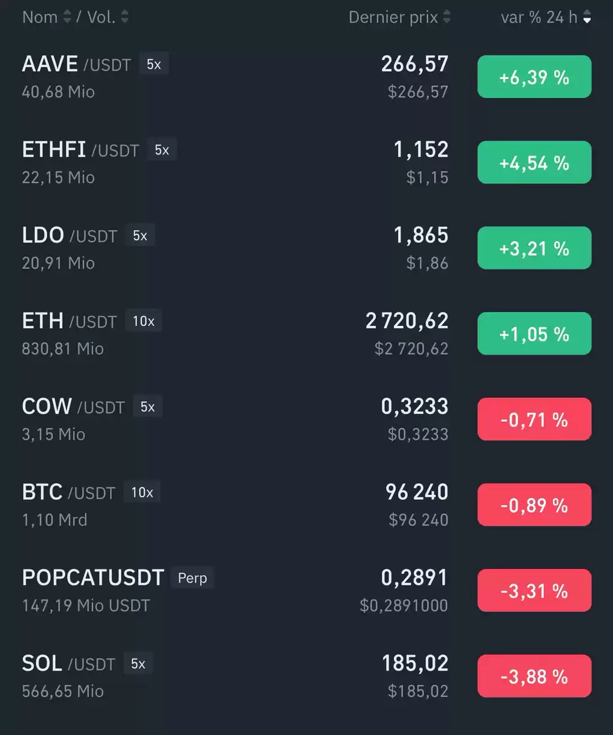The width and height of the screenshot is (613, 735).
Task: Toggle COW -0,71 % change display
Action: pos(534,420)
